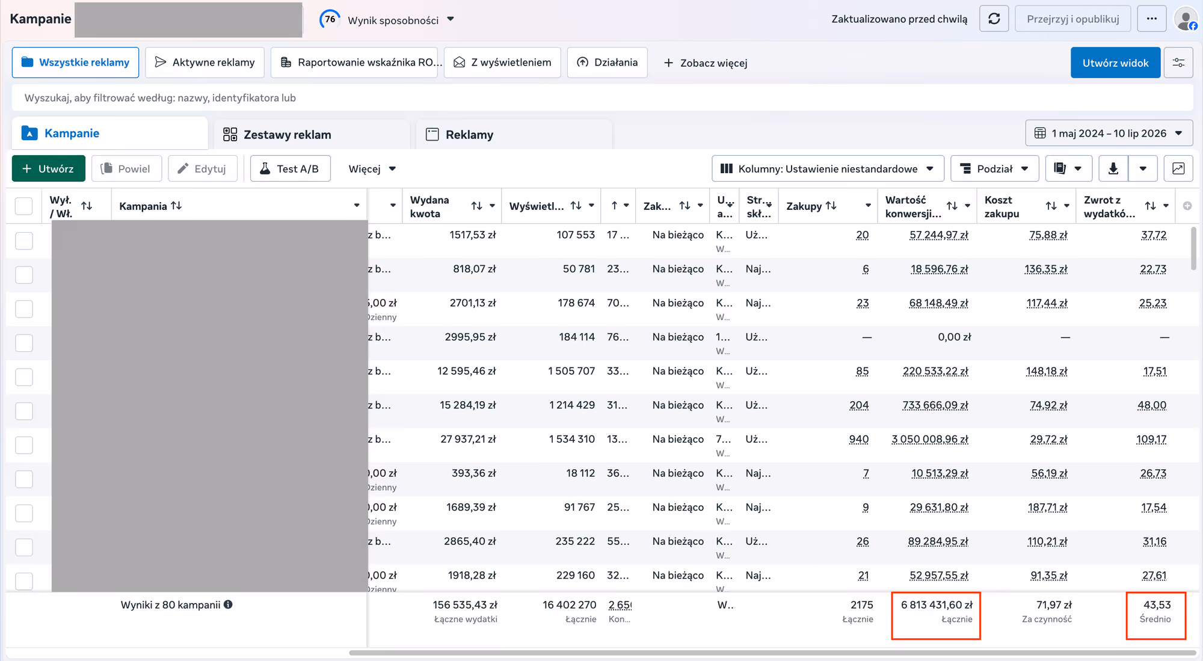1203x661 pixels.
Task: Check the first campaign row checkbox
Action: (x=23, y=241)
